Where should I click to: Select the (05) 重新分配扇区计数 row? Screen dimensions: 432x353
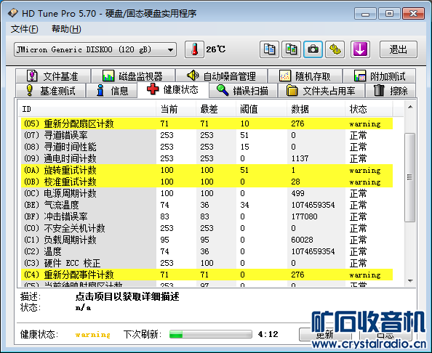point(207,123)
